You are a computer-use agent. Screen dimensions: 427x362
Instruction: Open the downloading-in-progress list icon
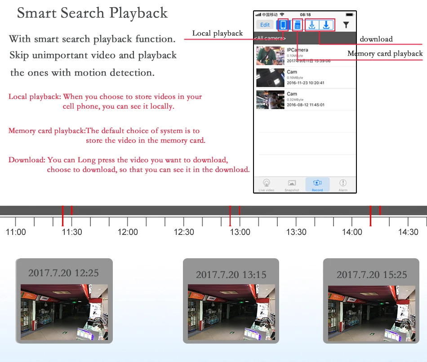[312, 25]
